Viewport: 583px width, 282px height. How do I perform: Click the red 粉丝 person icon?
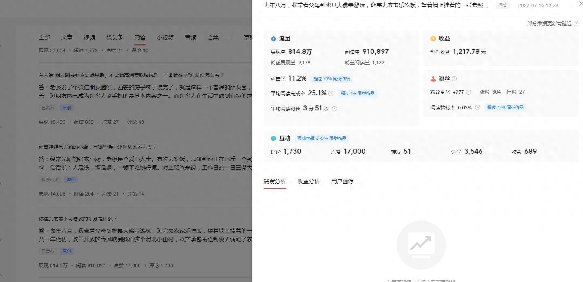pos(433,79)
